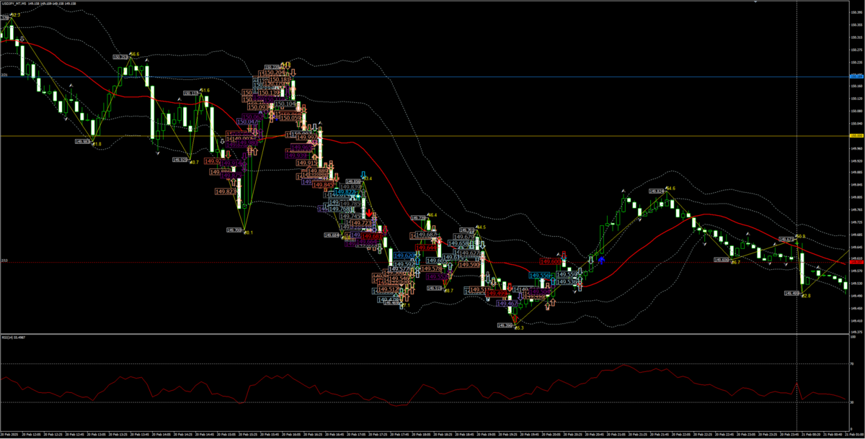Screen dimensions: 865x439
Task: Click the RSI 70 level label
Action: click(x=853, y=364)
